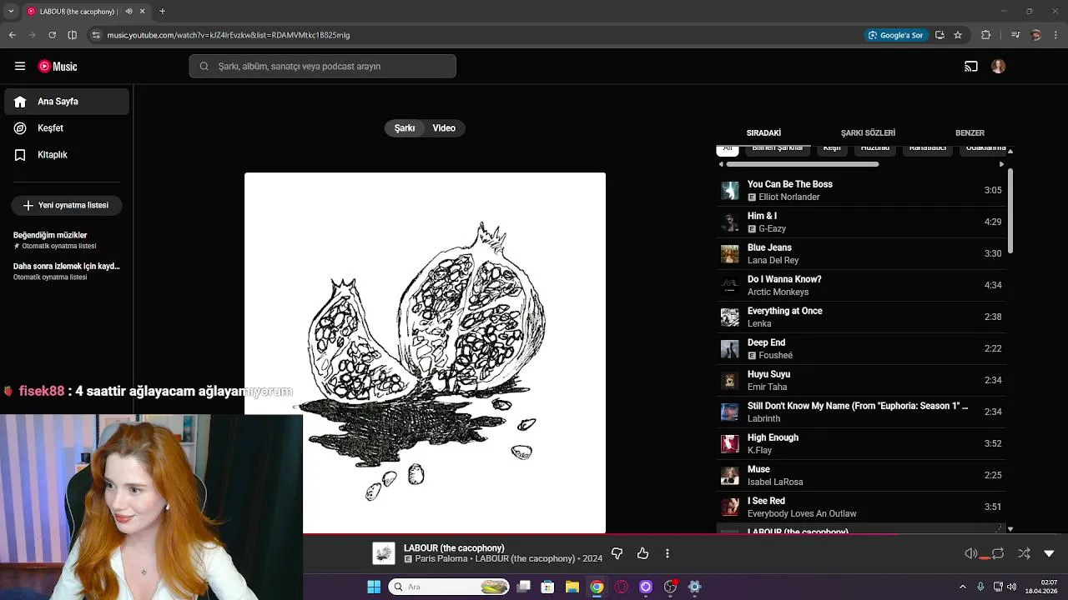
Task: Select the Hüzünlü filter chip
Action: pyautogui.click(x=875, y=149)
